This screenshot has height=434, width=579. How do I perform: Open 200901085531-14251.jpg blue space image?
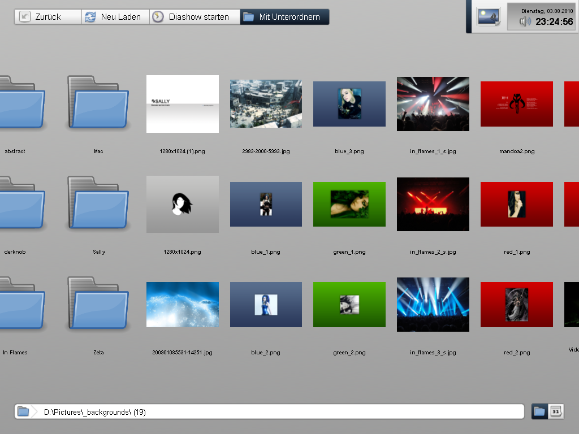(183, 305)
